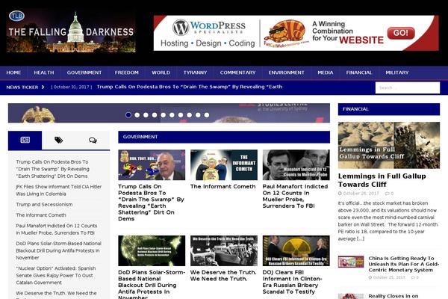Open the DOJ Clears FBI Informant headline
448x299 pixels.
[292, 282]
